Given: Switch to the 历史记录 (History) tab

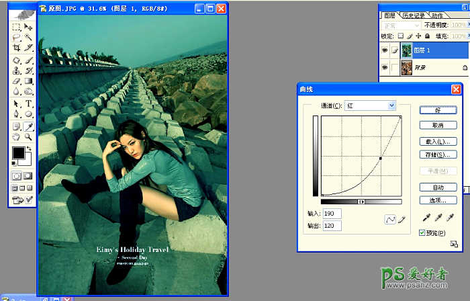Looking at the screenshot, I should click(413, 15).
